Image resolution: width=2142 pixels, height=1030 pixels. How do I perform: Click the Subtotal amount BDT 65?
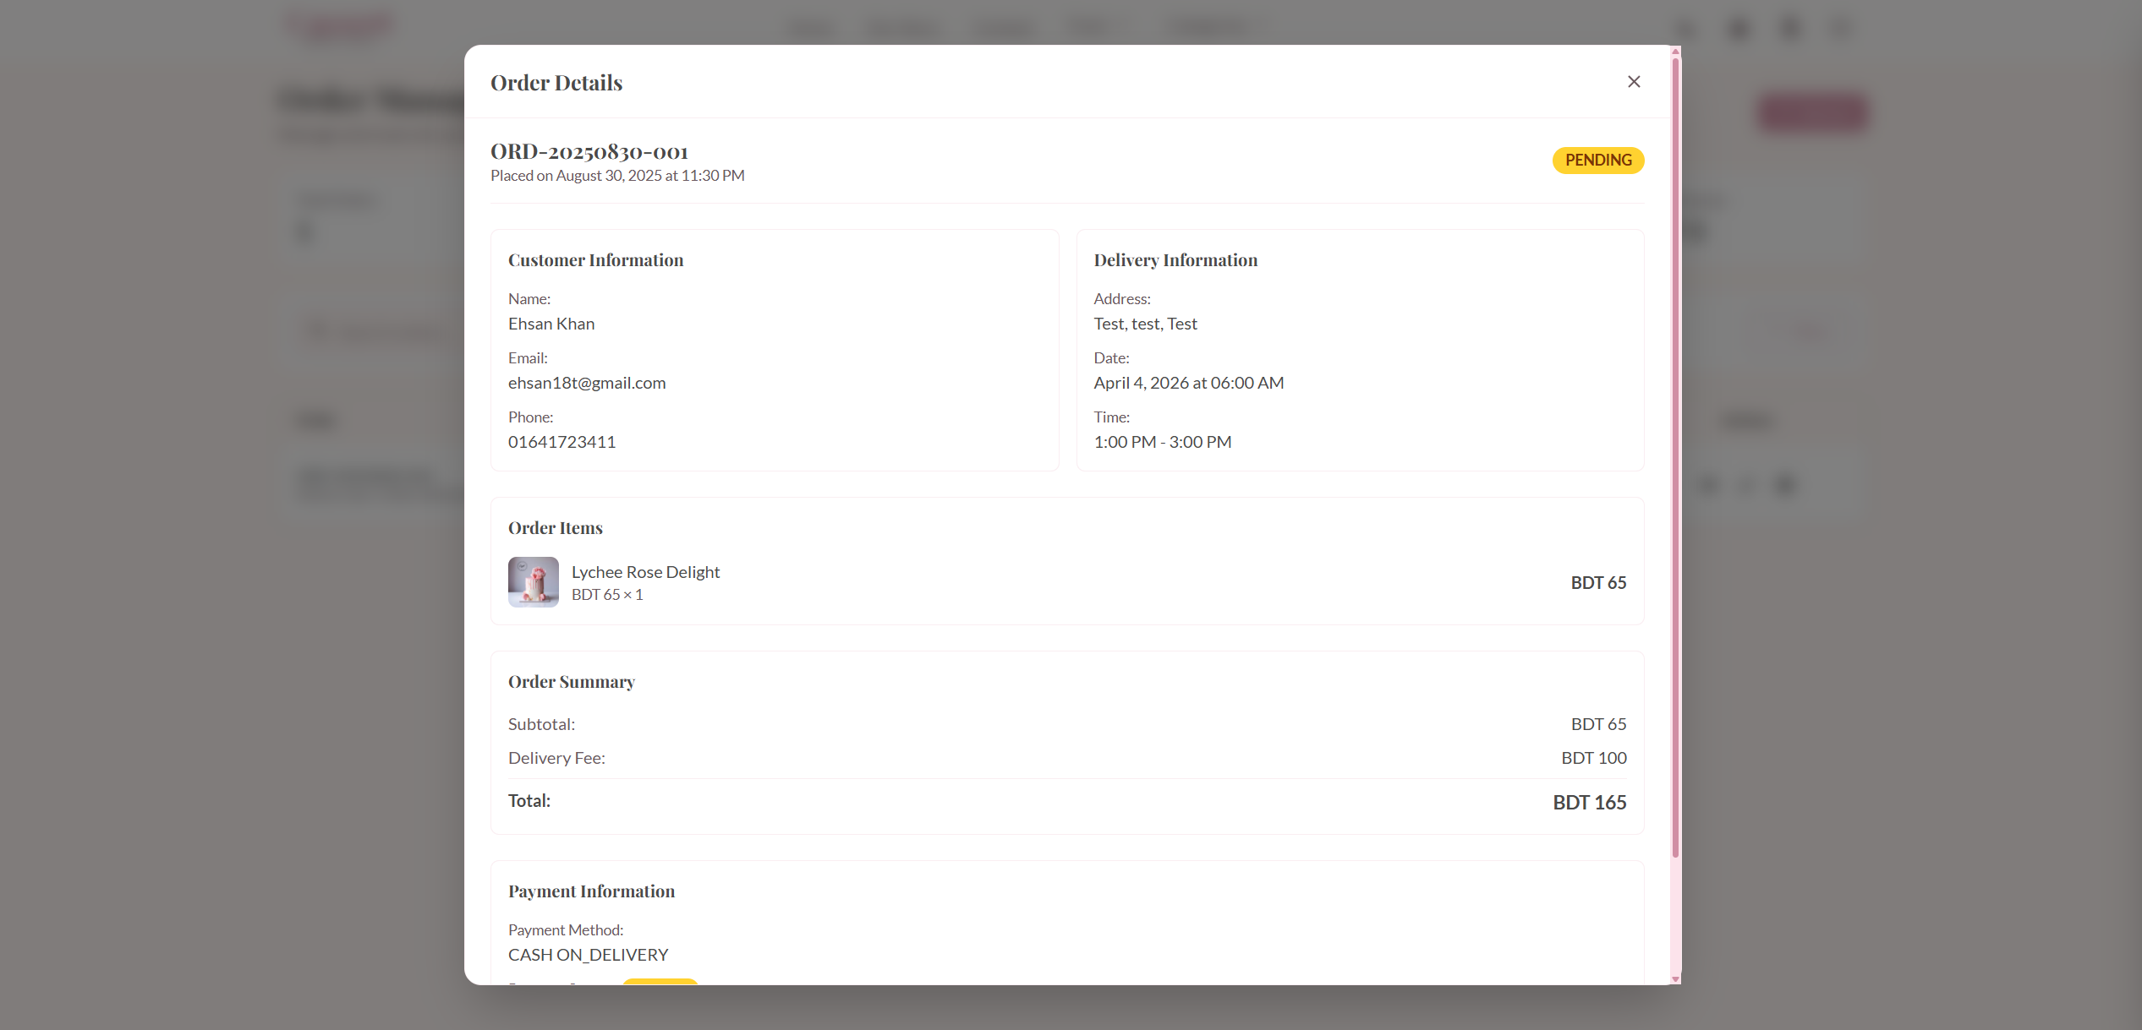pos(1597,723)
